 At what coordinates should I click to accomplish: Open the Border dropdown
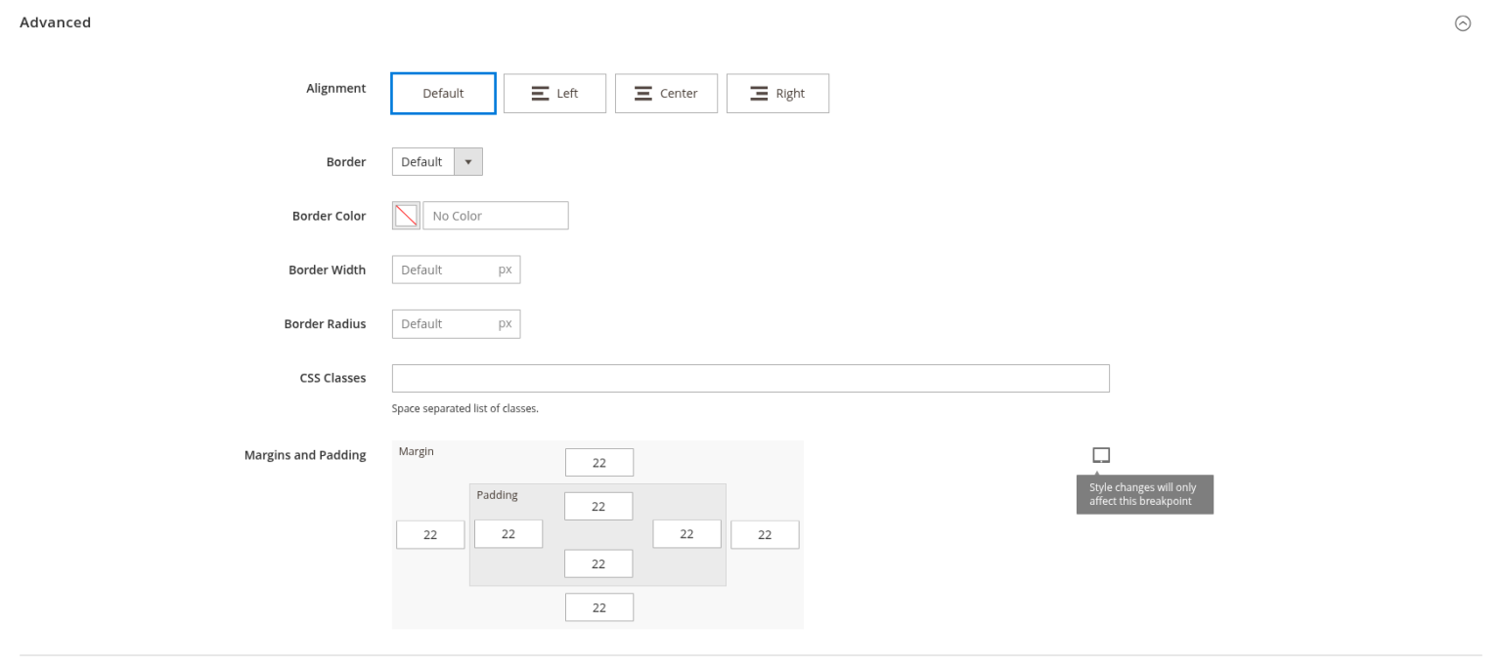tap(437, 161)
